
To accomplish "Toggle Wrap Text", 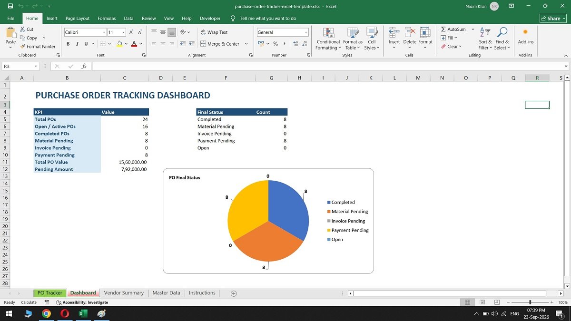I will (214, 32).
